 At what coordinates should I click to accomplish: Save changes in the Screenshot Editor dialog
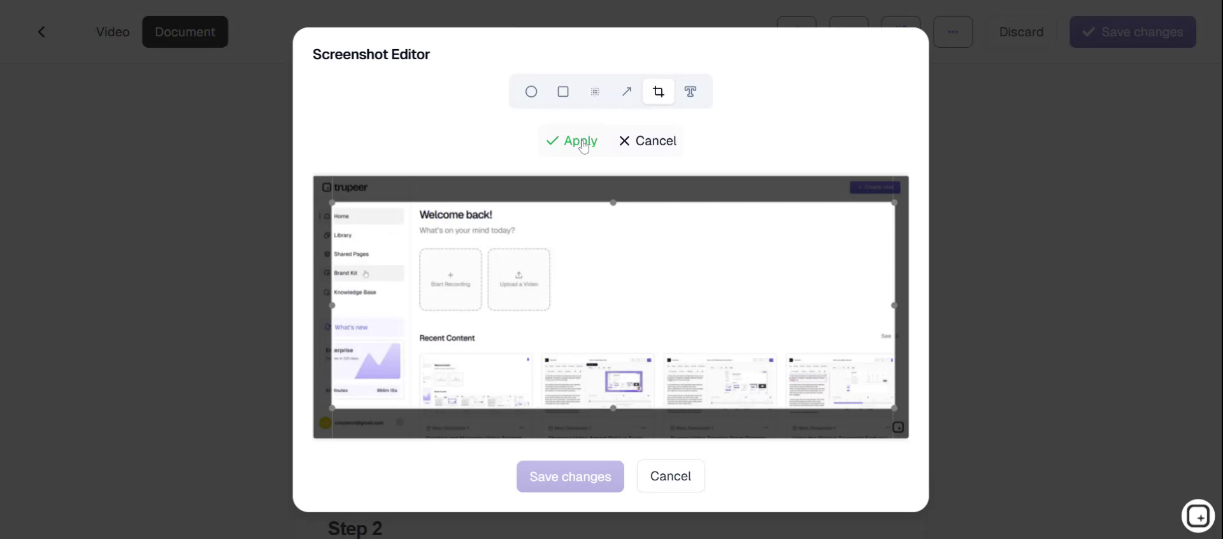[570, 477]
